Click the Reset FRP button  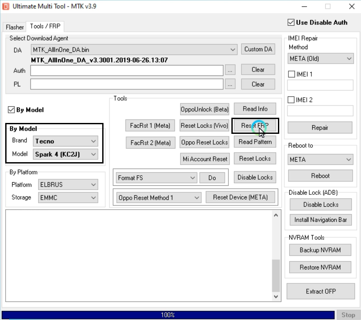[255, 126]
